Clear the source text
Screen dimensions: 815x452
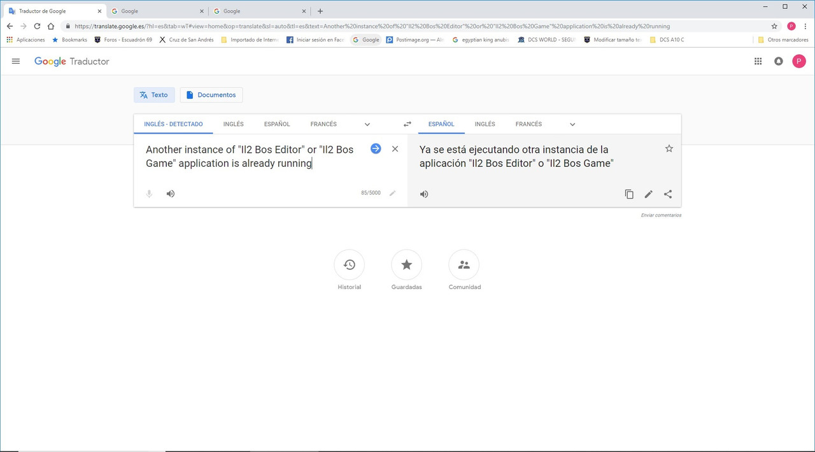click(x=395, y=148)
